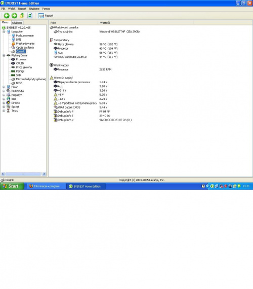Click the Multimedia node icon
This screenshot has width=253, height=289.
[8, 91]
